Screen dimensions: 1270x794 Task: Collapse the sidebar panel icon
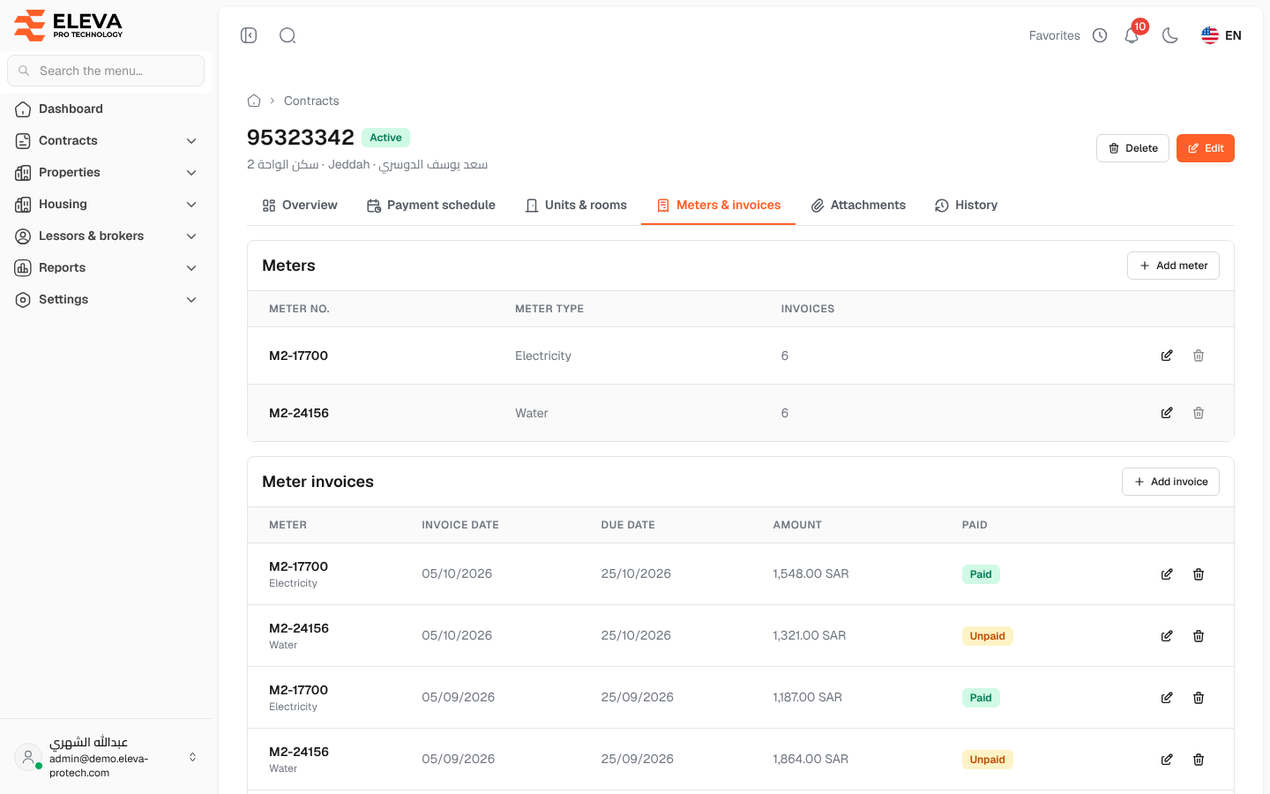point(249,35)
